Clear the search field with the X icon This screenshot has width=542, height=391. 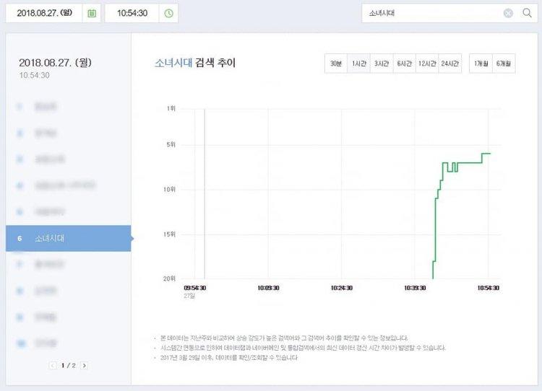pos(508,13)
